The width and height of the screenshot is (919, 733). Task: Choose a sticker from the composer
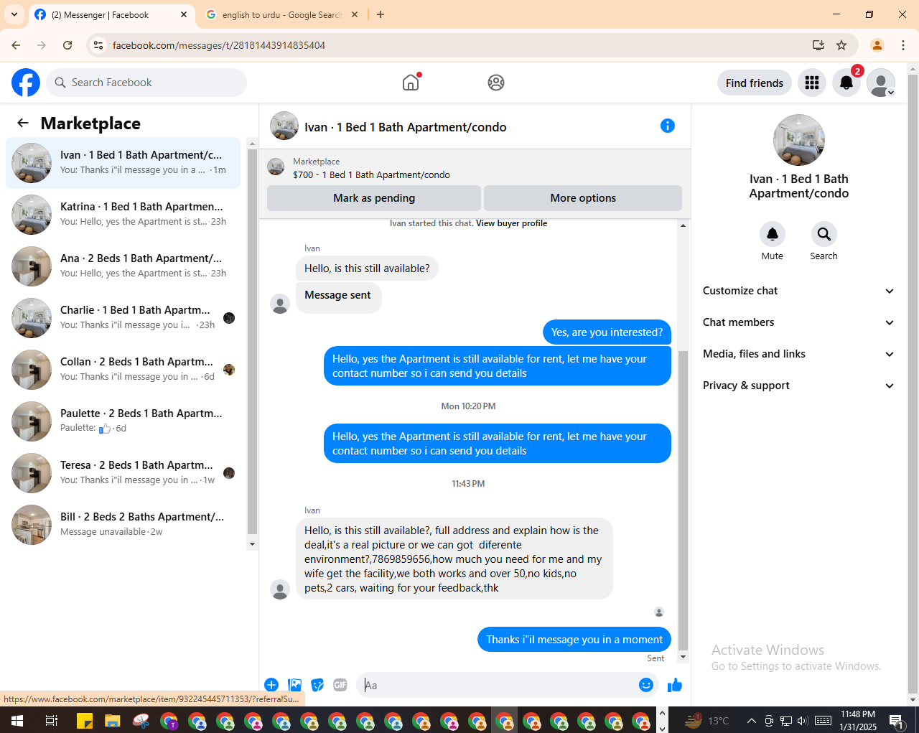tap(317, 685)
